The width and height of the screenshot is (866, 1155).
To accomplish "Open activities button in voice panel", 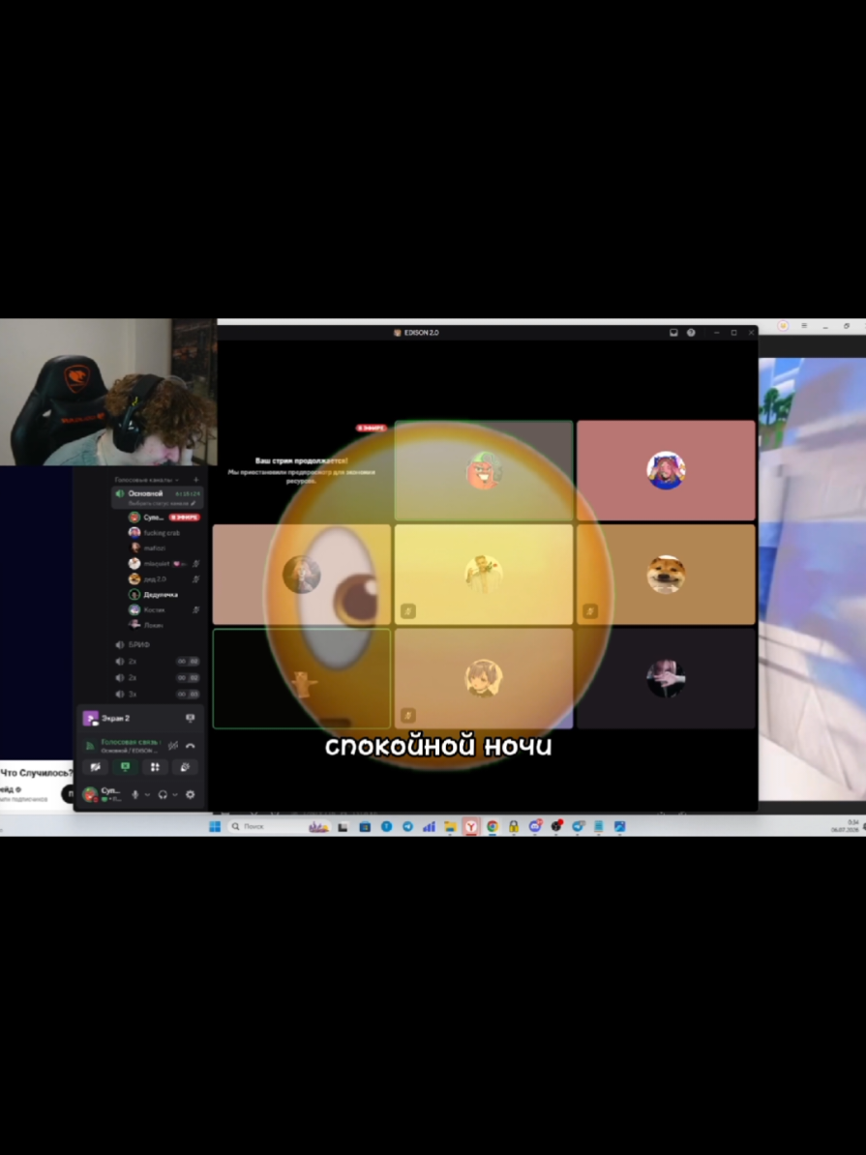I will 155,767.
